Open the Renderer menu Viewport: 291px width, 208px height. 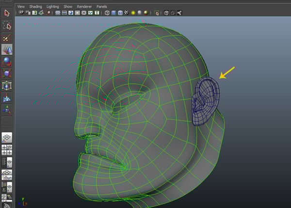(x=84, y=6)
